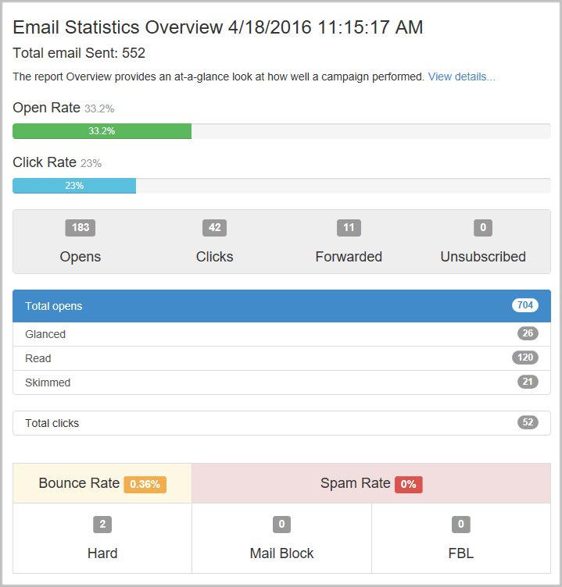
Task: Click the Bounce Rate heading
Action: pyautogui.click(x=79, y=483)
